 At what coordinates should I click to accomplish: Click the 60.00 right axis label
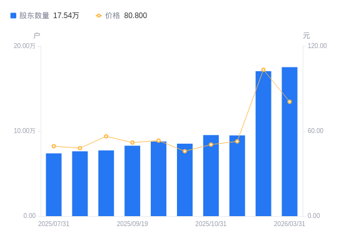(x=315, y=131)
